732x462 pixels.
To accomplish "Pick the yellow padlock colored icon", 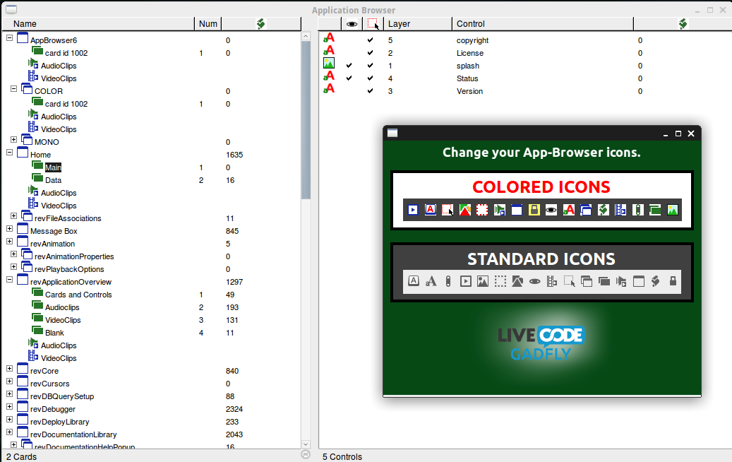I will pyautogui.click(x=534, y=210).
